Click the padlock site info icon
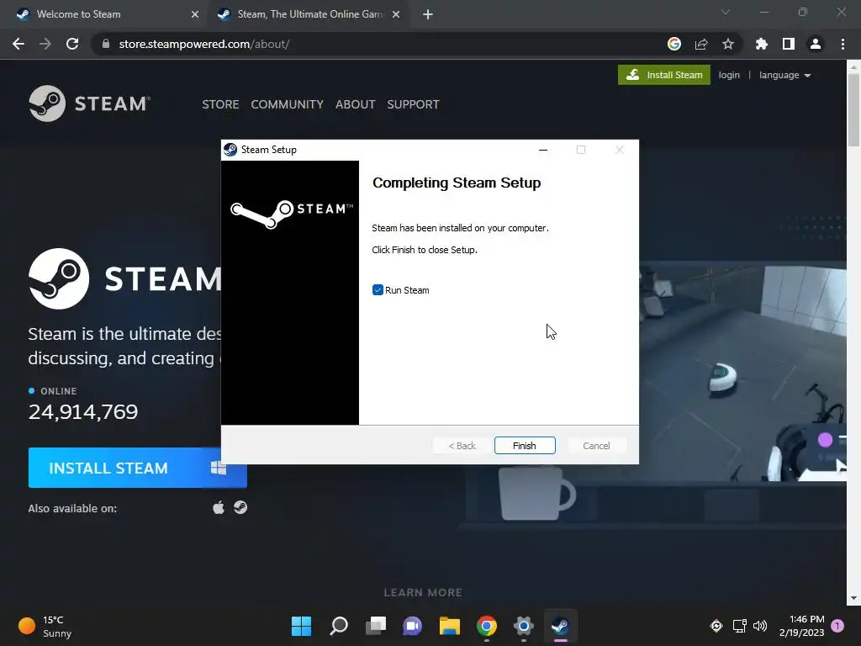This screenshot has height=646, width=861. (106, 44)
